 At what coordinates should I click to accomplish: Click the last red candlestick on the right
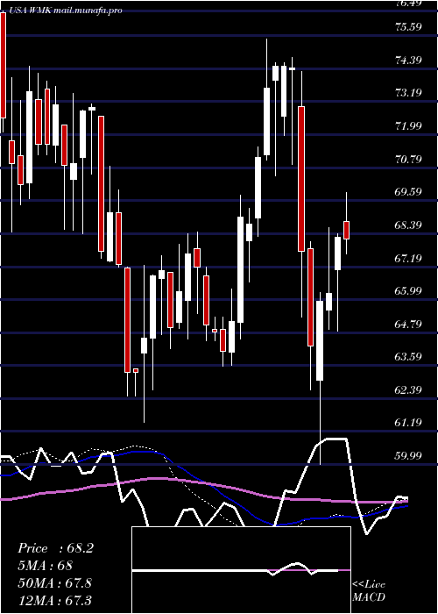347,230
